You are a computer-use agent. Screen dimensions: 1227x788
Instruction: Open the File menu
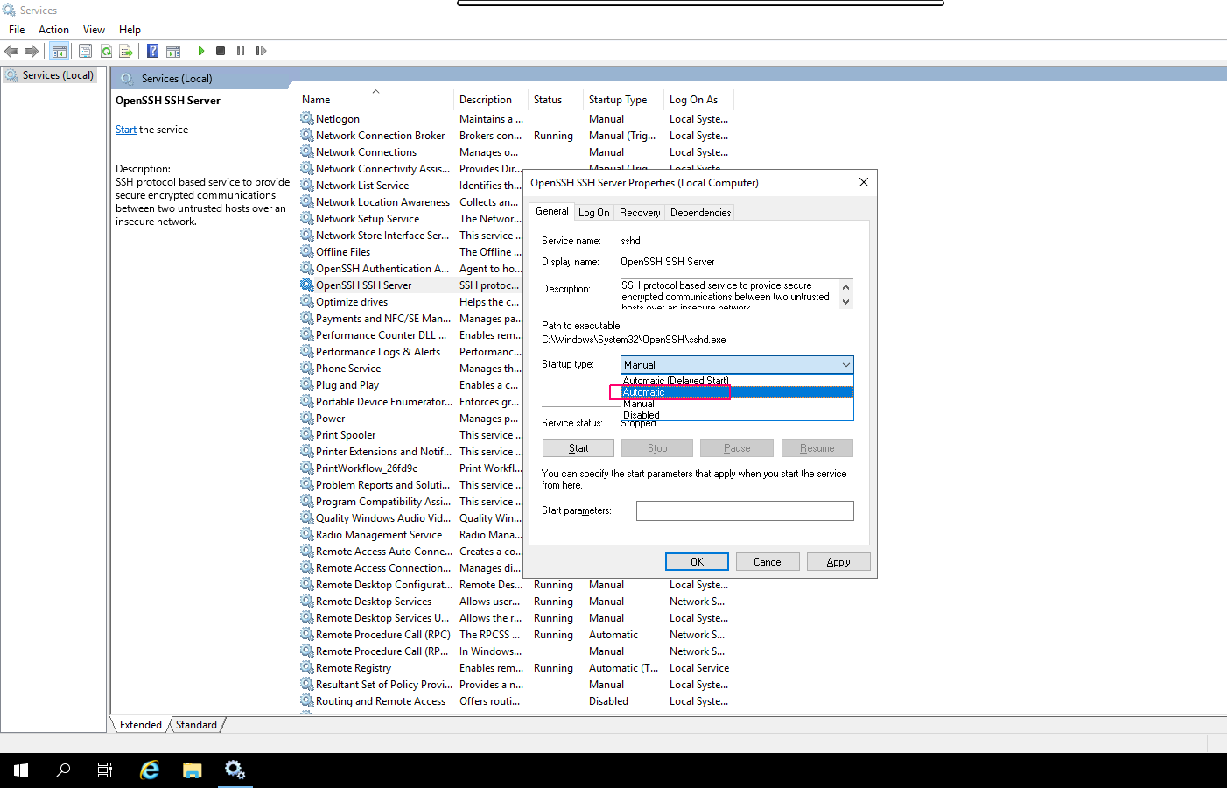click(17, 30)
